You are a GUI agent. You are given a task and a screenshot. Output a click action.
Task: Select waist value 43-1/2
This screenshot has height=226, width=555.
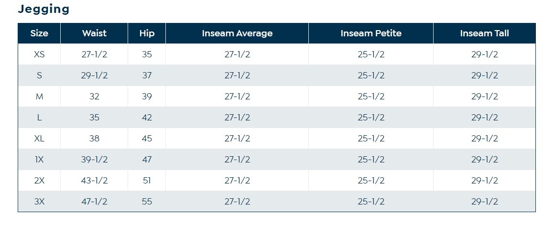(x=94, y=181)
